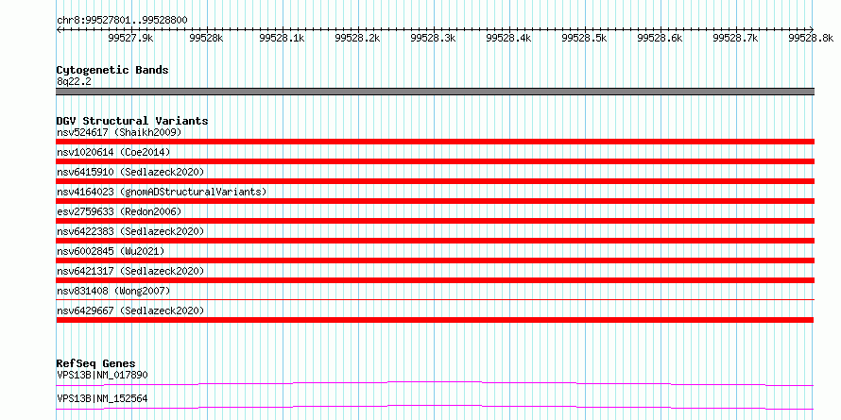Click the 99528.1k ruler tick label

283,38
